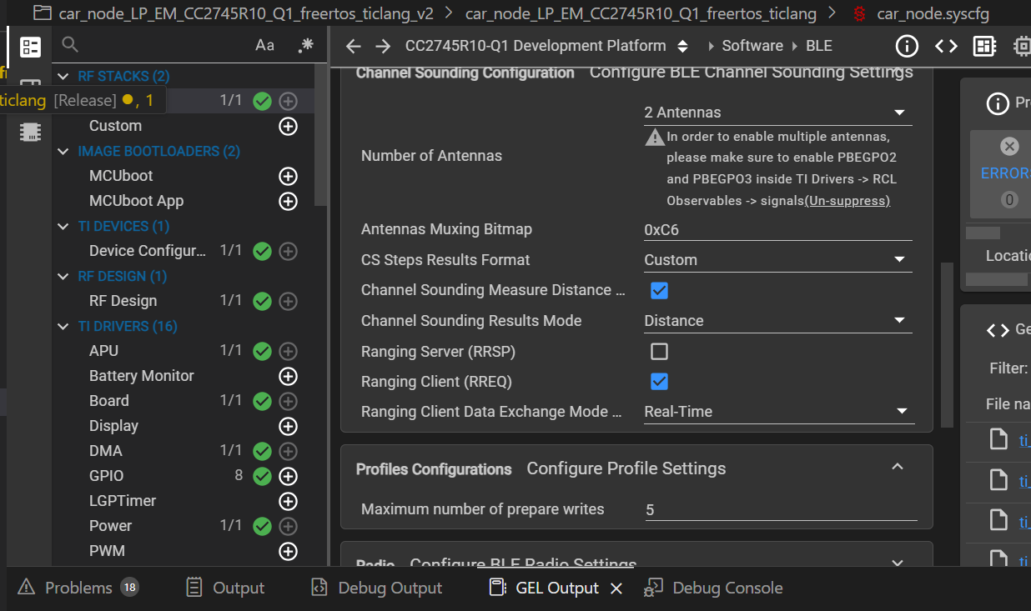Collapse the TI DRIVERS tree group
Screen dimensions: 1031x611
[63, 326]
